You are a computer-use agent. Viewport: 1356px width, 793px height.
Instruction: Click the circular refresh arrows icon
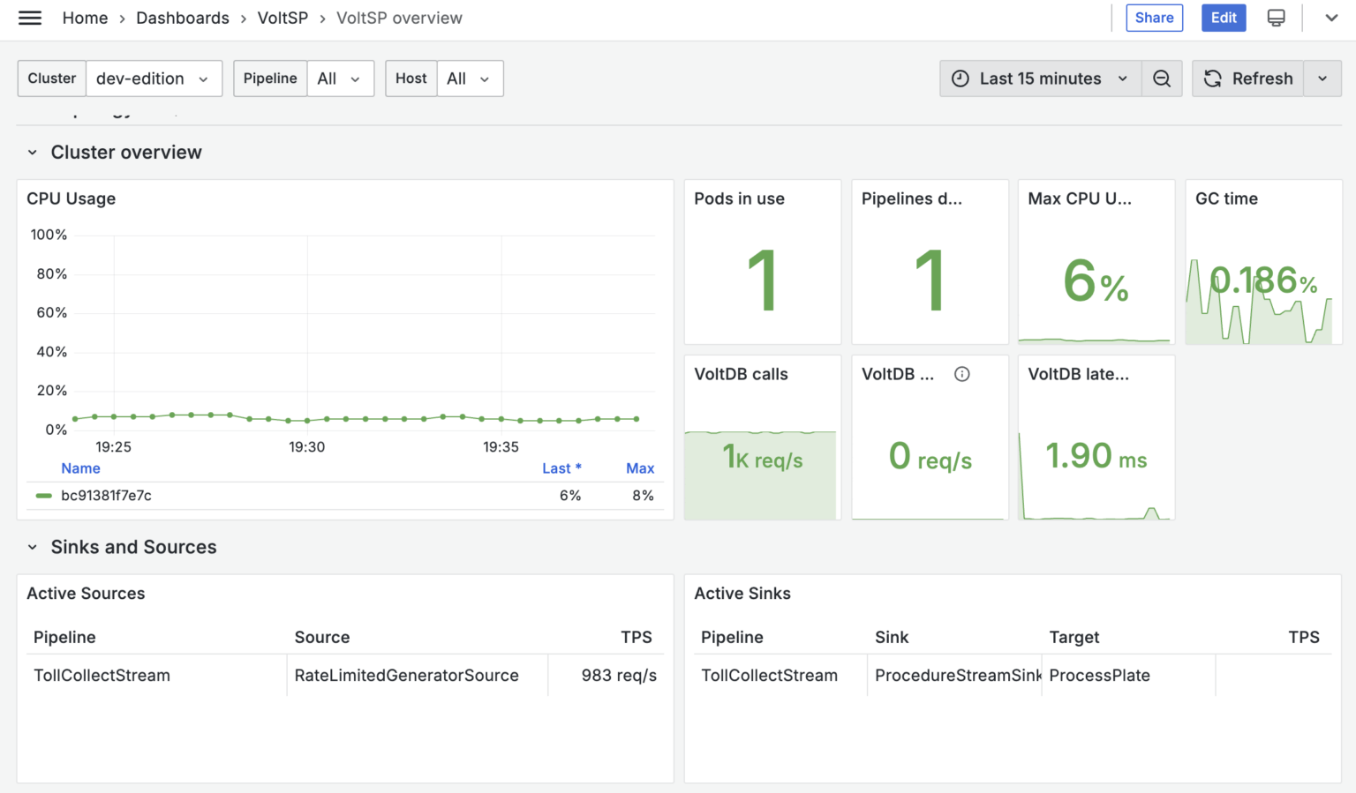pyautogui.click(x=1213, y=79)
